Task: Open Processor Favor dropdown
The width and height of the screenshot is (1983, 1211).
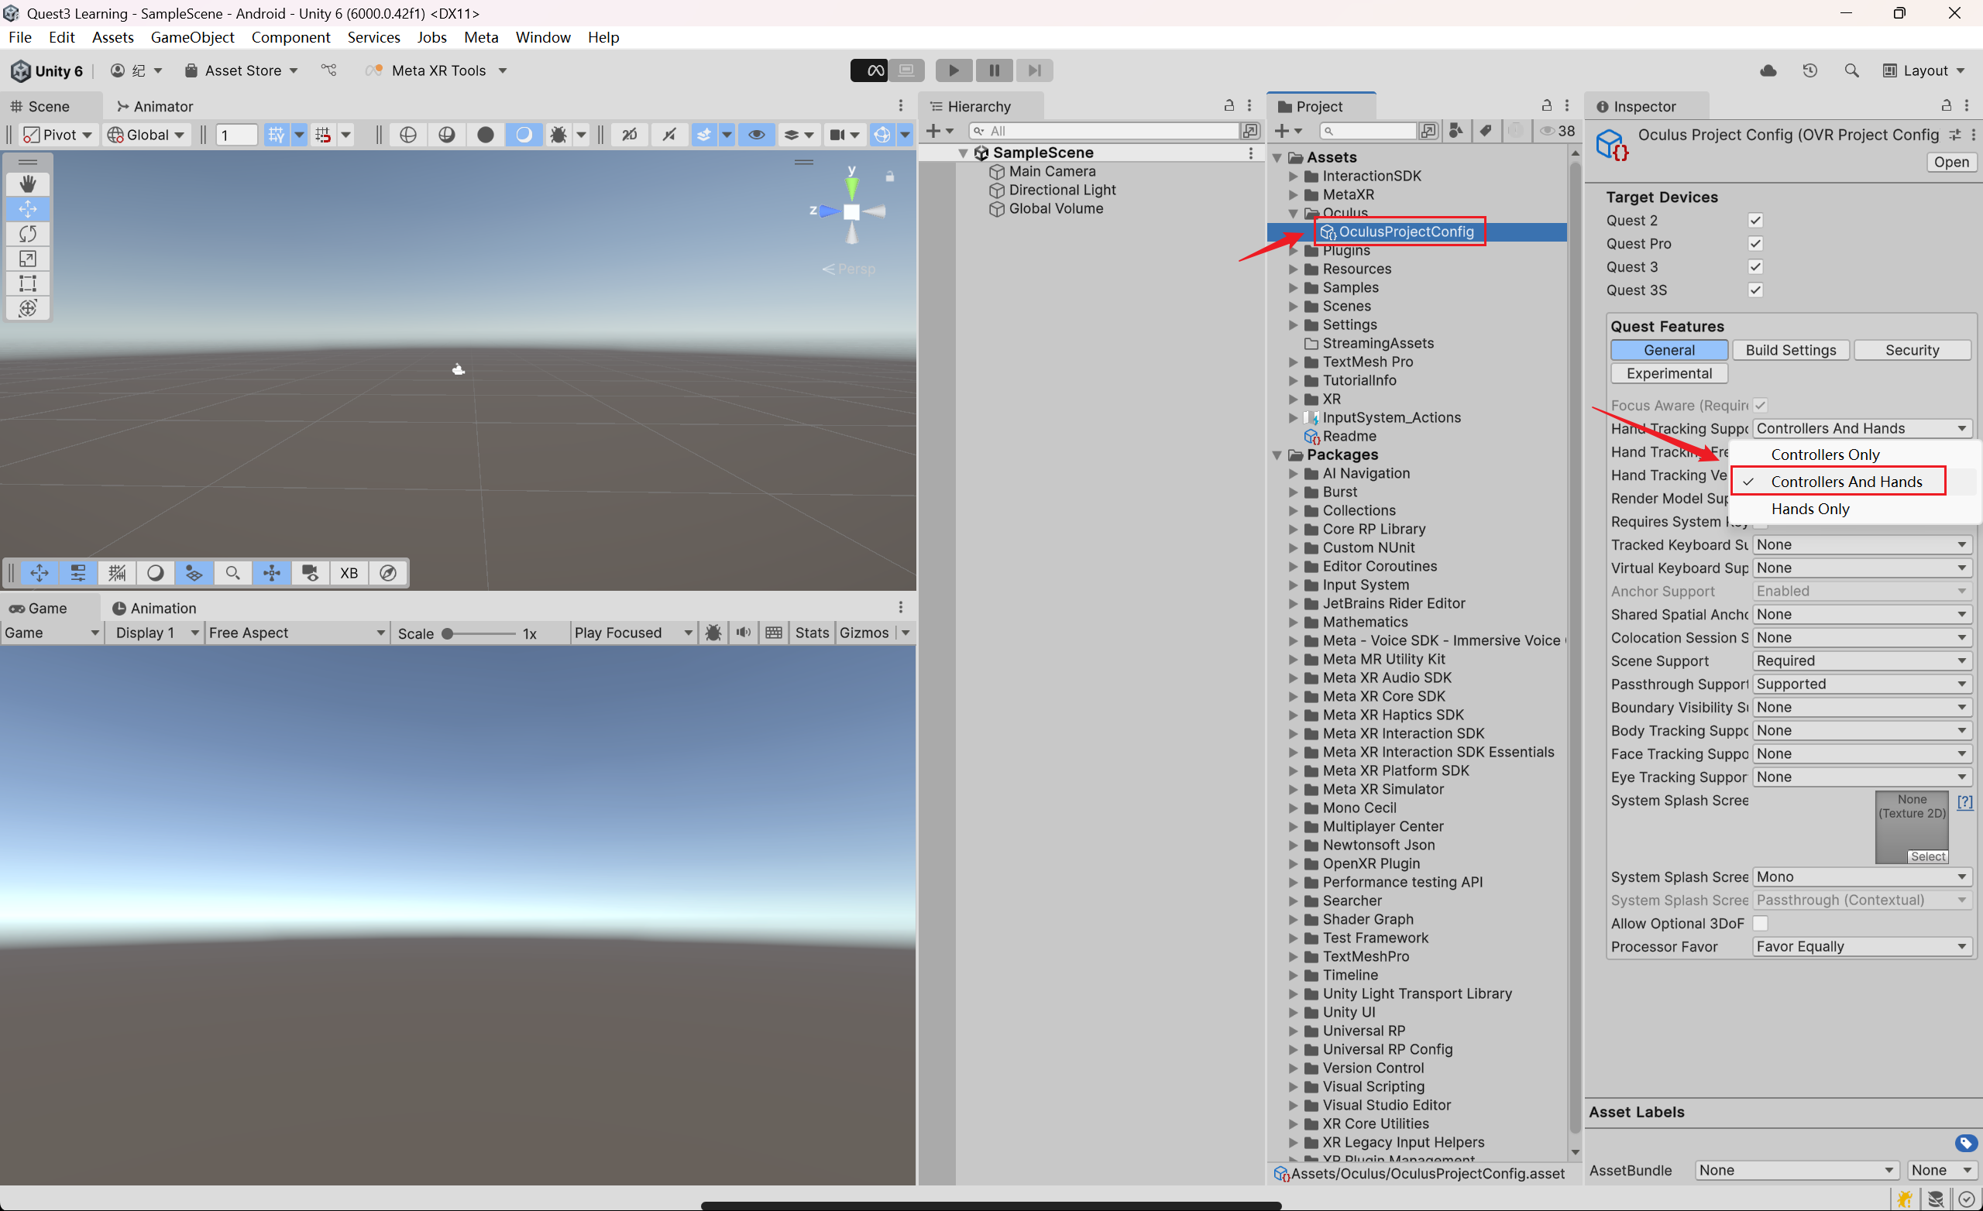Action: coord(1861,947)
